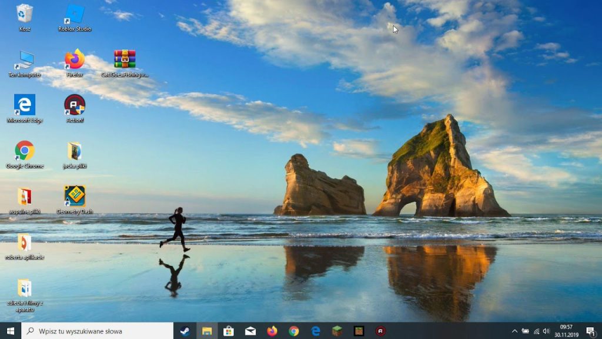Image resolution: width=602 pixels, height=339 pixels.
Task: Select the jacka pliki folder
Action: (x=75, y=151)
